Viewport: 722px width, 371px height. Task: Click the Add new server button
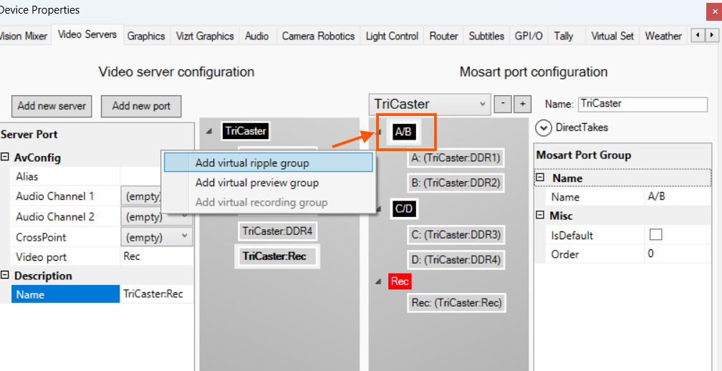(x=52, y=106)
